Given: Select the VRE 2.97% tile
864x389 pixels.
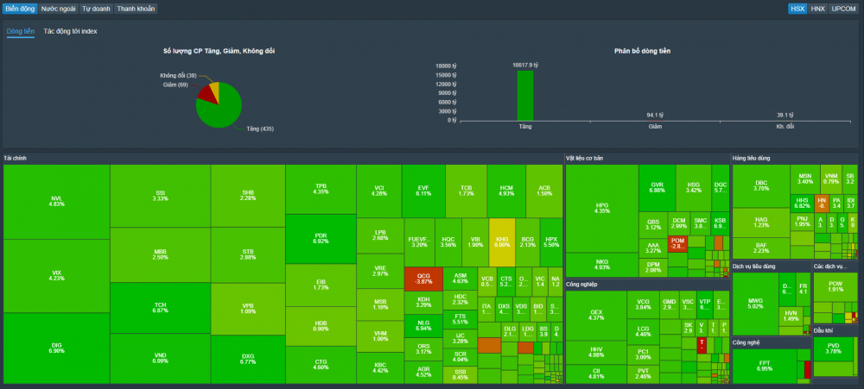Looking at the screenshot, I should 380,271.
